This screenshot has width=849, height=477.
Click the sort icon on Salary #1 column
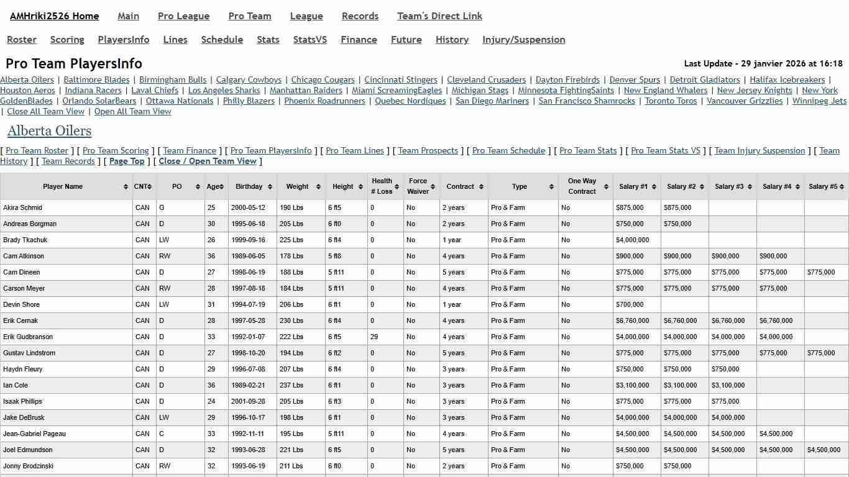pos(654,186)
